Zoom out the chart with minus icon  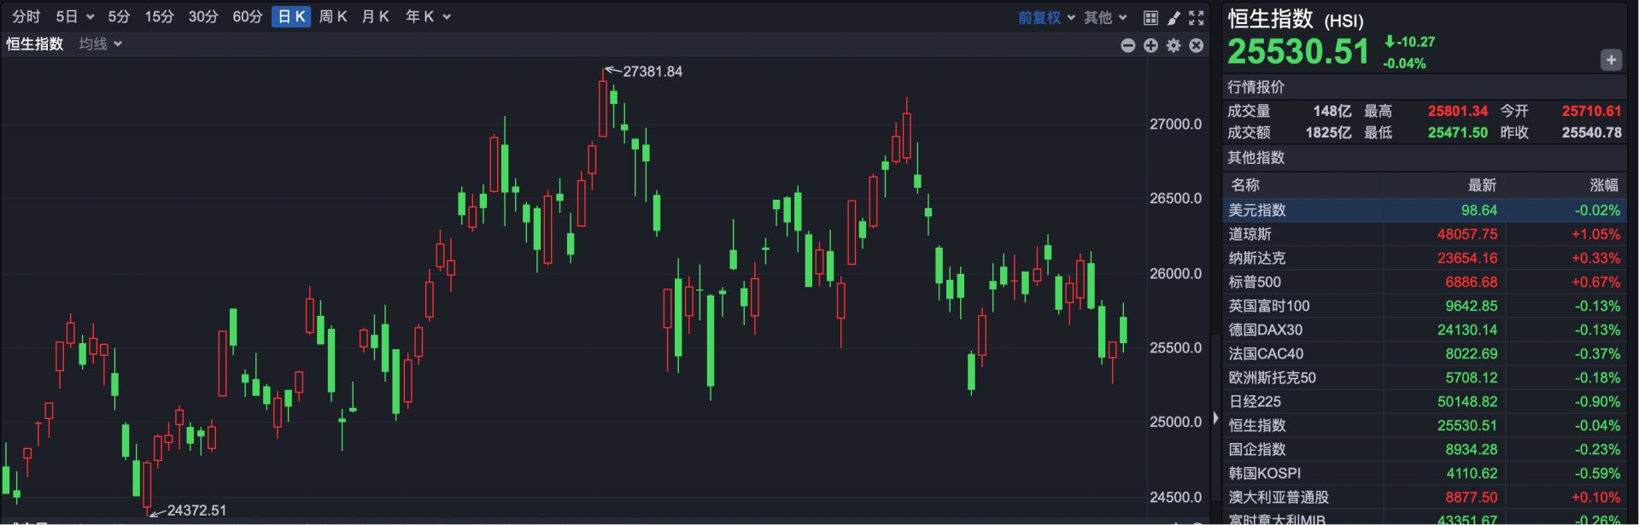tap(1127, 45)
